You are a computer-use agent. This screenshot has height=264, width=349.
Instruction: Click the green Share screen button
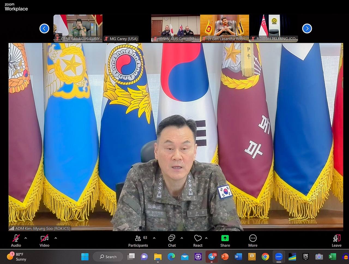pyautogui.click(x=225, y=240)
